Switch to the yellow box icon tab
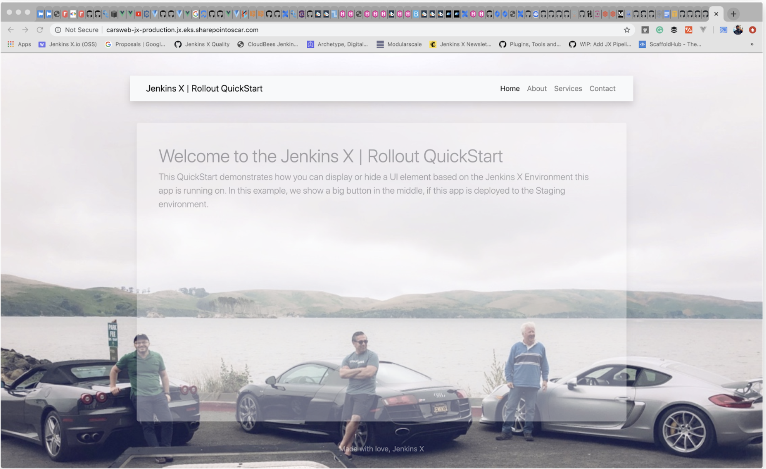This screenshot has height=469, width=766. pos(674,14)
